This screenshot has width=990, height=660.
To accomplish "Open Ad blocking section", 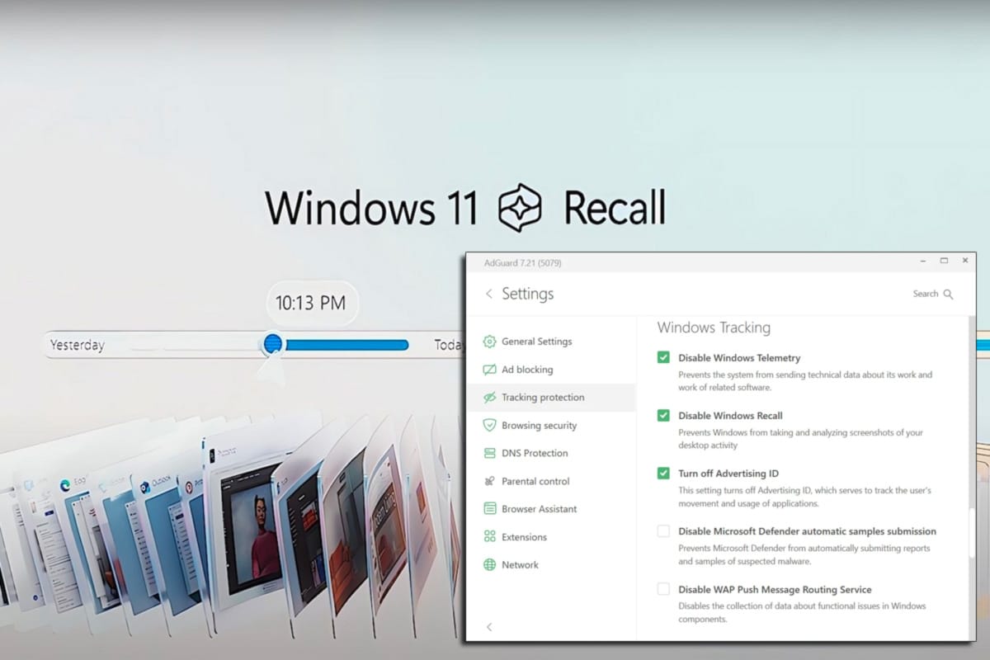I will (x=551, y=370).
